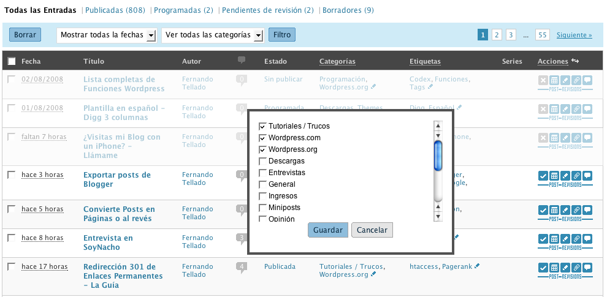Click the approve checkmark icon for Exportar posts de Blogger
607x297 pixels.
pyautogui.click(x=543, y=176)
